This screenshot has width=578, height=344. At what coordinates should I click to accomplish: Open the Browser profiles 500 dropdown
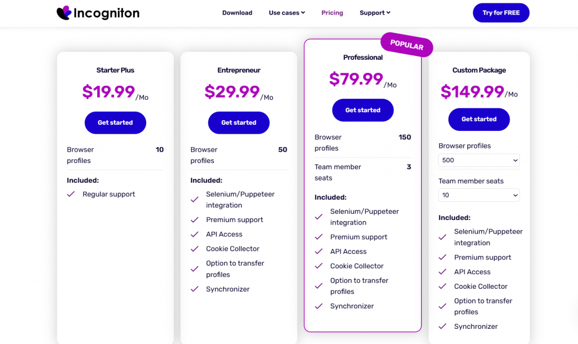[x=479, y=160]
